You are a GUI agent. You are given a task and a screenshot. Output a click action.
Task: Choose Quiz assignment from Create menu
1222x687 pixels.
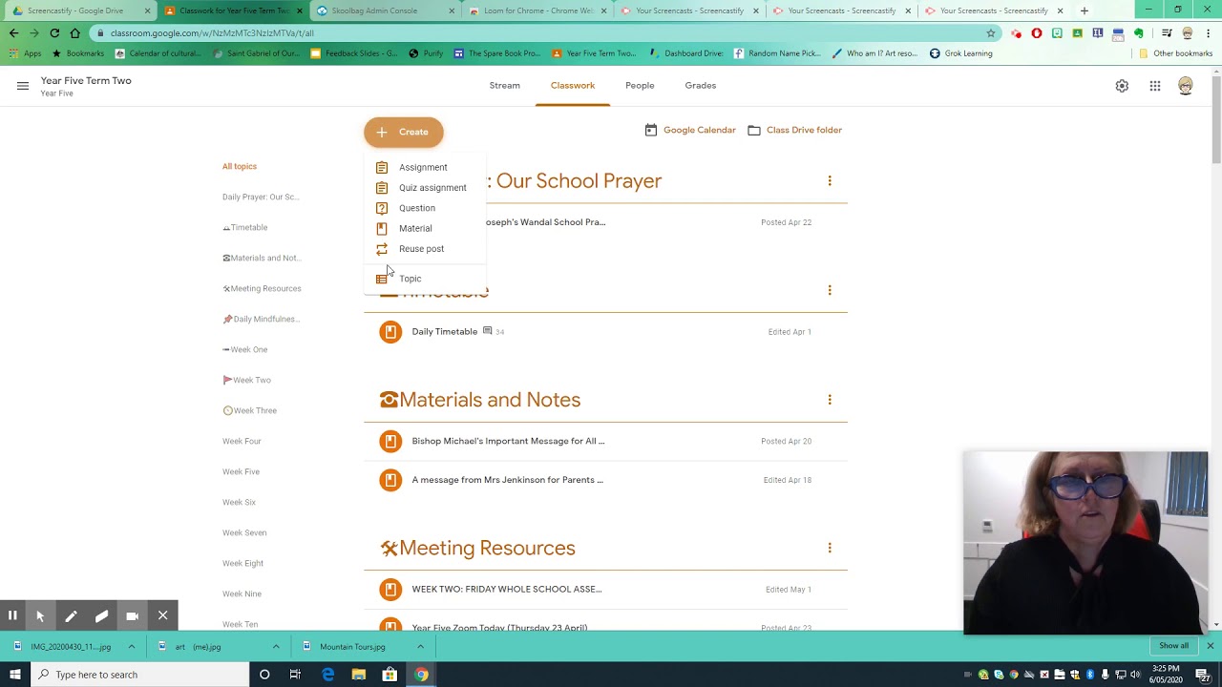click(x=425, y=188)
